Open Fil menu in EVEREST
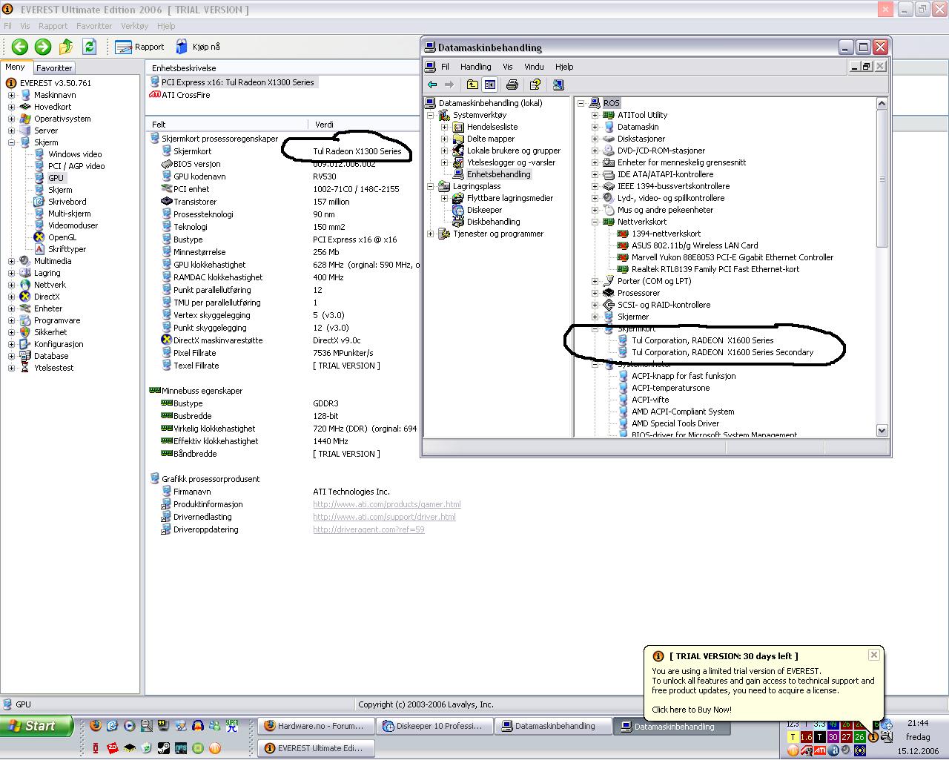The image size is (949, 763). click(8, 26)
